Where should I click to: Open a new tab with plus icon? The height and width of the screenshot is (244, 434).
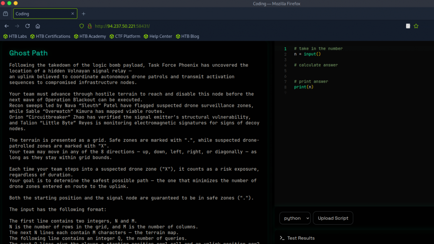coord(83,14)
